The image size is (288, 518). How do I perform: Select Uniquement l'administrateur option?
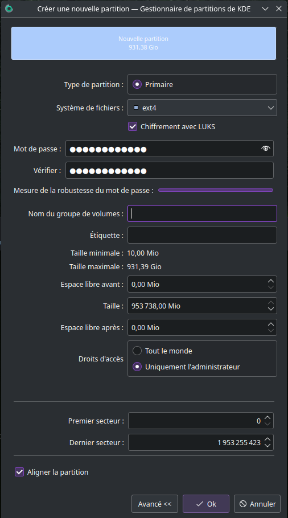point(137,367)
